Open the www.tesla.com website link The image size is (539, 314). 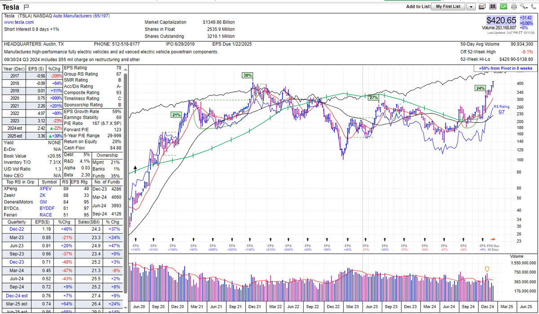point(19,22)
